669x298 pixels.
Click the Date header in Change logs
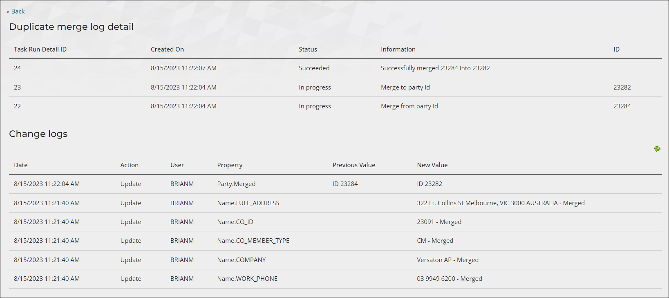[x=21, y=165]
